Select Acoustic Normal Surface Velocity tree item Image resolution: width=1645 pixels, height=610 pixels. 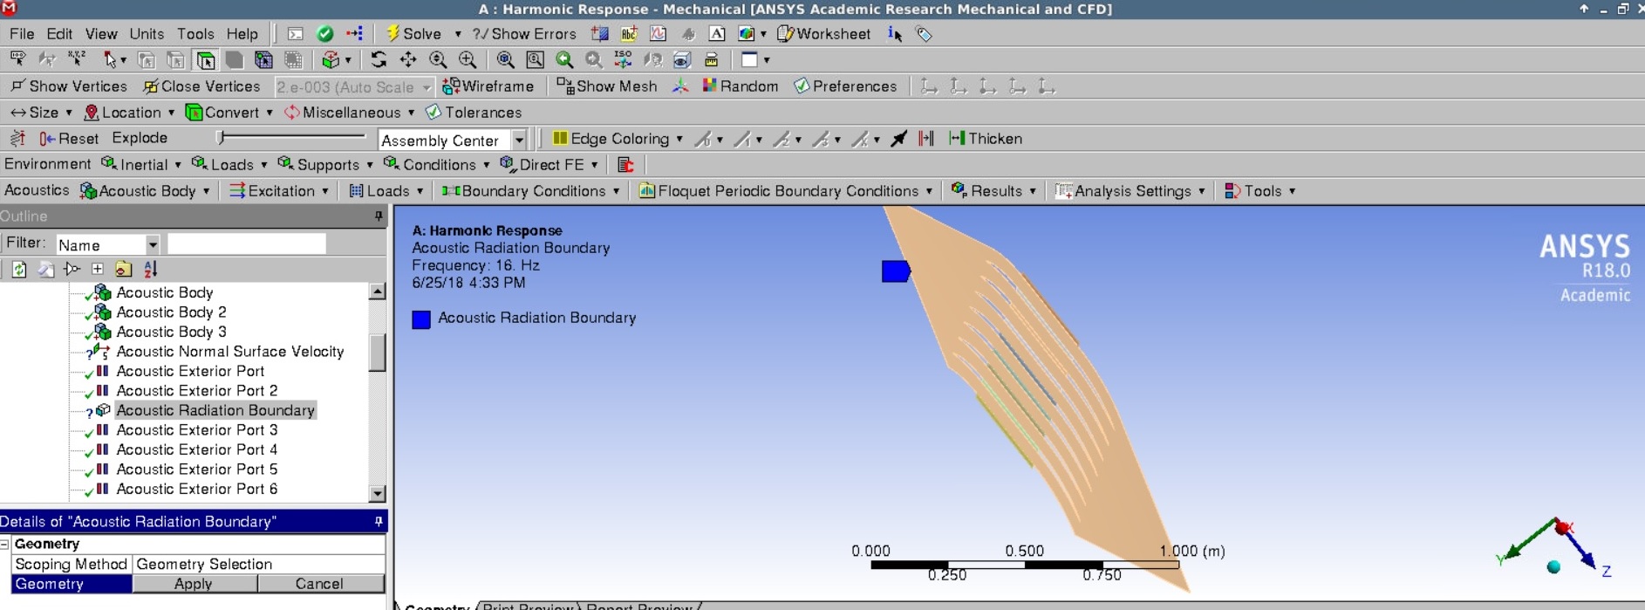[x=230, y=352]
